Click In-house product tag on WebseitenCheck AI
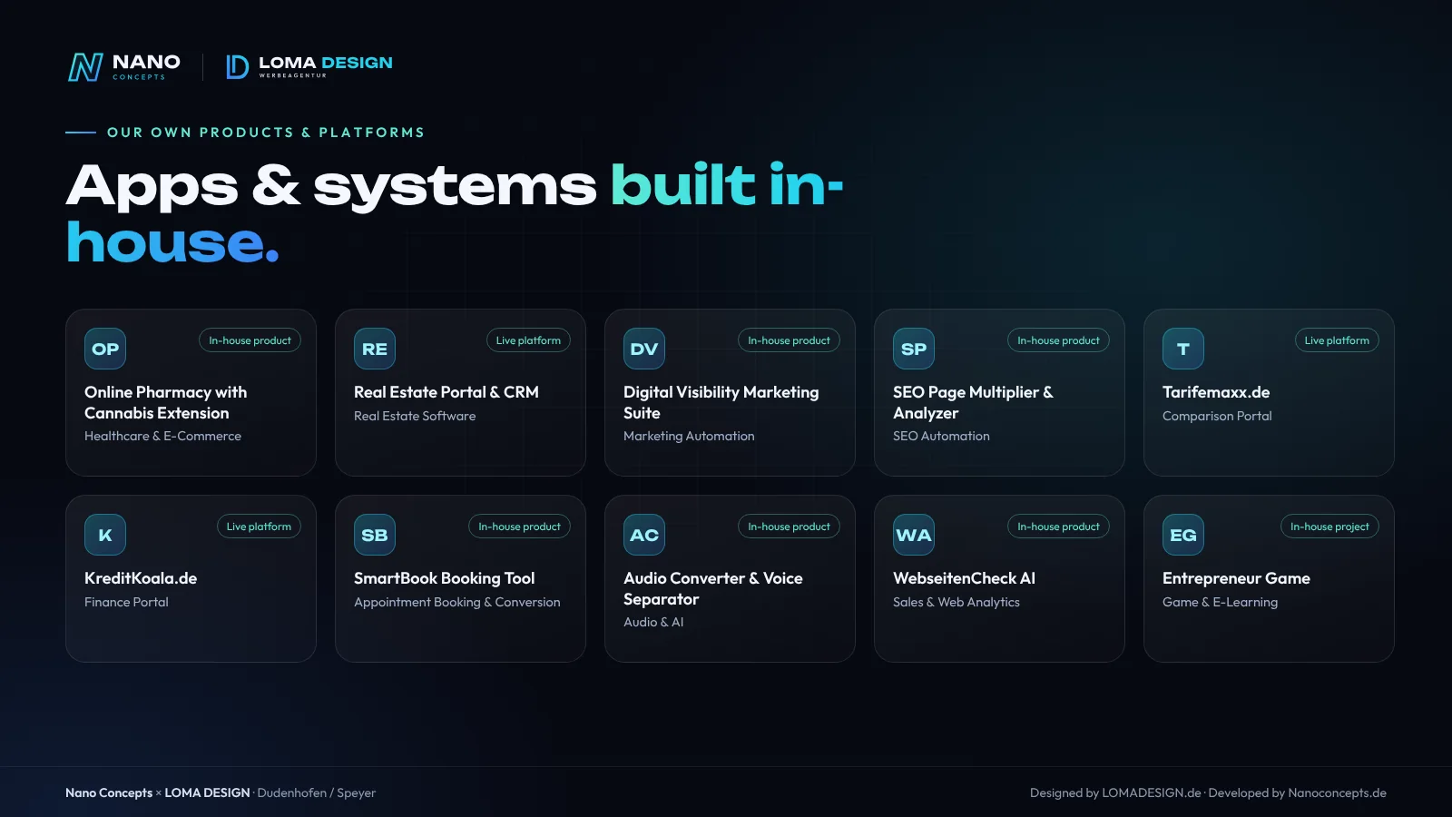Image resolution: width=1452 pixels, height=817 pixels. 1058,527
